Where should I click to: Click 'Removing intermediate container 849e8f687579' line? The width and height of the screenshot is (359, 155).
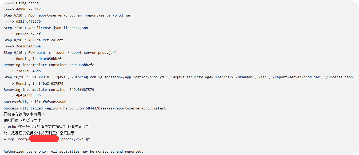49,90
